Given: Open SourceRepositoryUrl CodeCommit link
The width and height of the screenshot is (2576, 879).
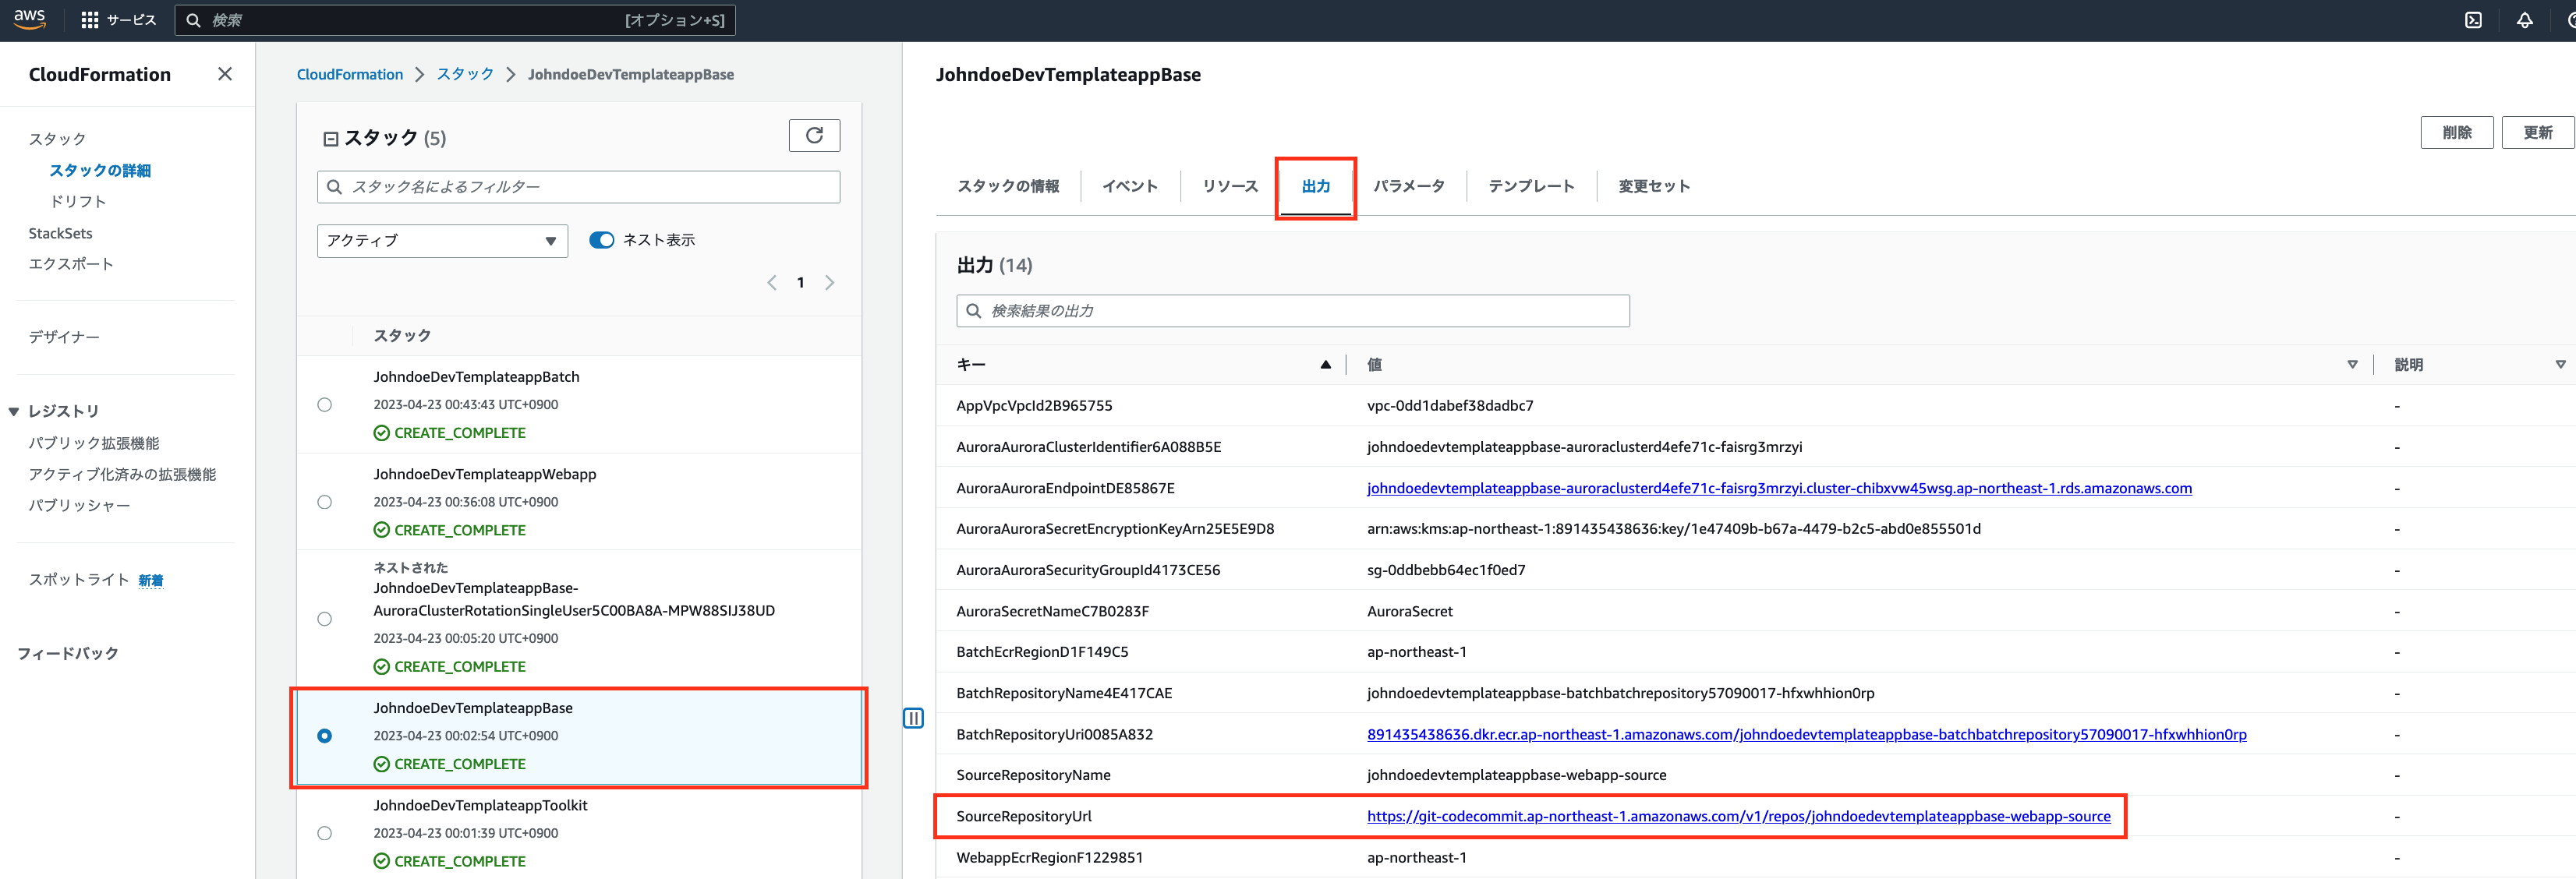Looking at the screenshot, I should click(x=1738, y=817).
